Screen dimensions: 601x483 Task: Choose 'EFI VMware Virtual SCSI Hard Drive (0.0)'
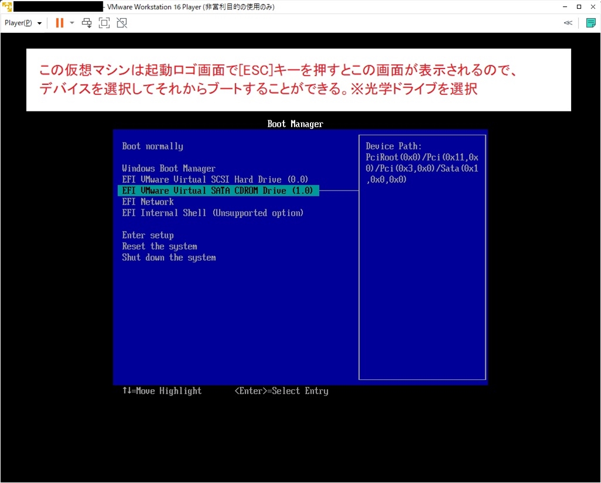(x=215, y=179)
